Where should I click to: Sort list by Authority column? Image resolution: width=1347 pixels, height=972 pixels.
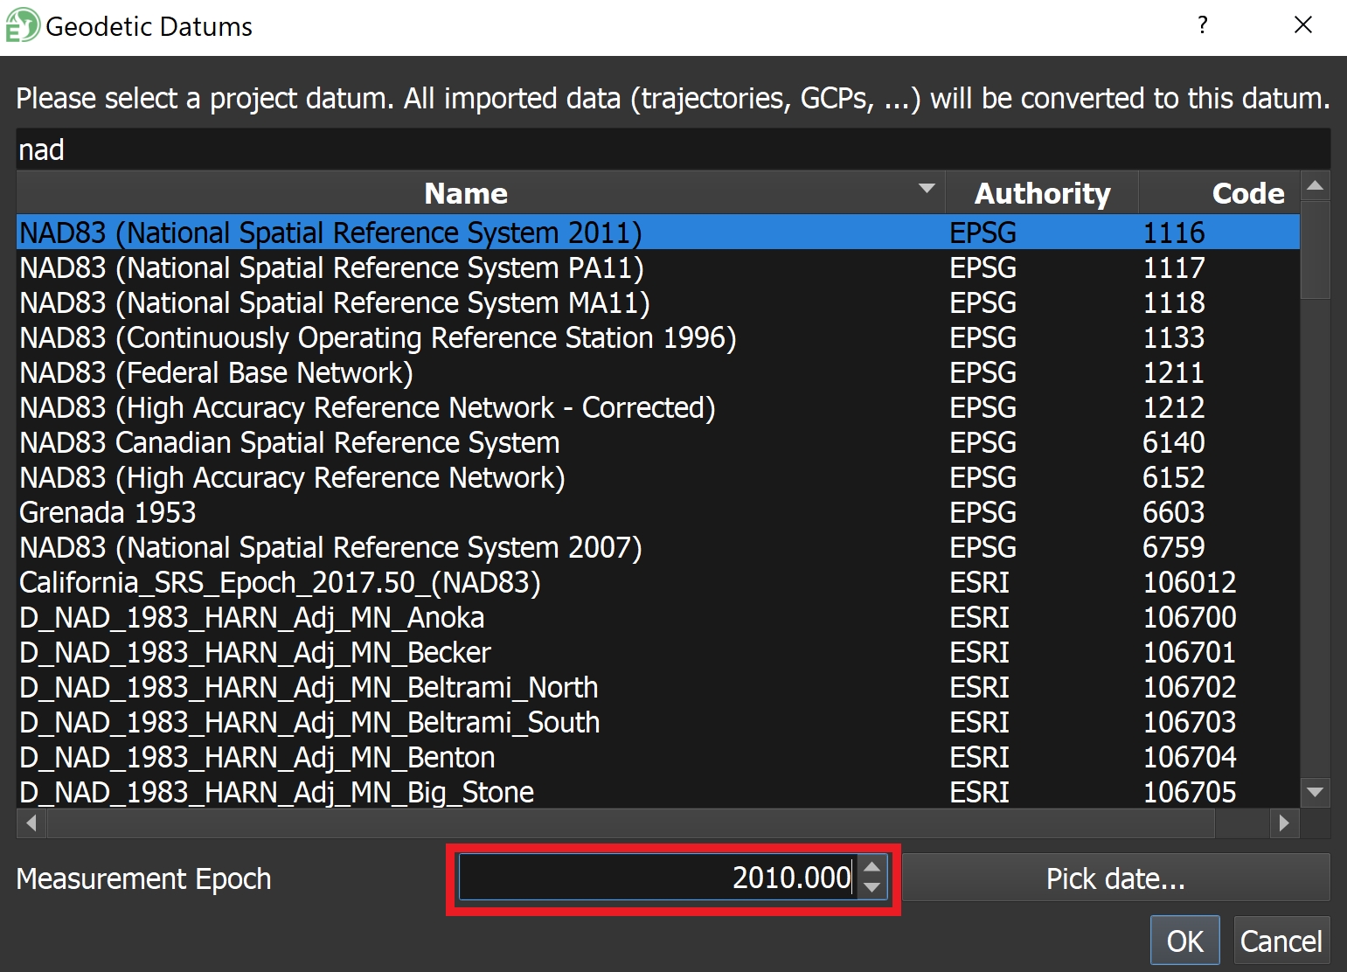(1041, 193)
